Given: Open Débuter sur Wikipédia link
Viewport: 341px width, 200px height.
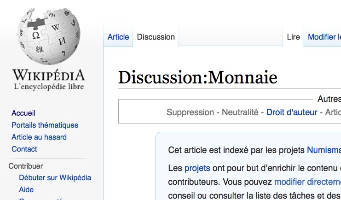Looking at the screenshot, I should pyautogui.click(x=55, y=177).
